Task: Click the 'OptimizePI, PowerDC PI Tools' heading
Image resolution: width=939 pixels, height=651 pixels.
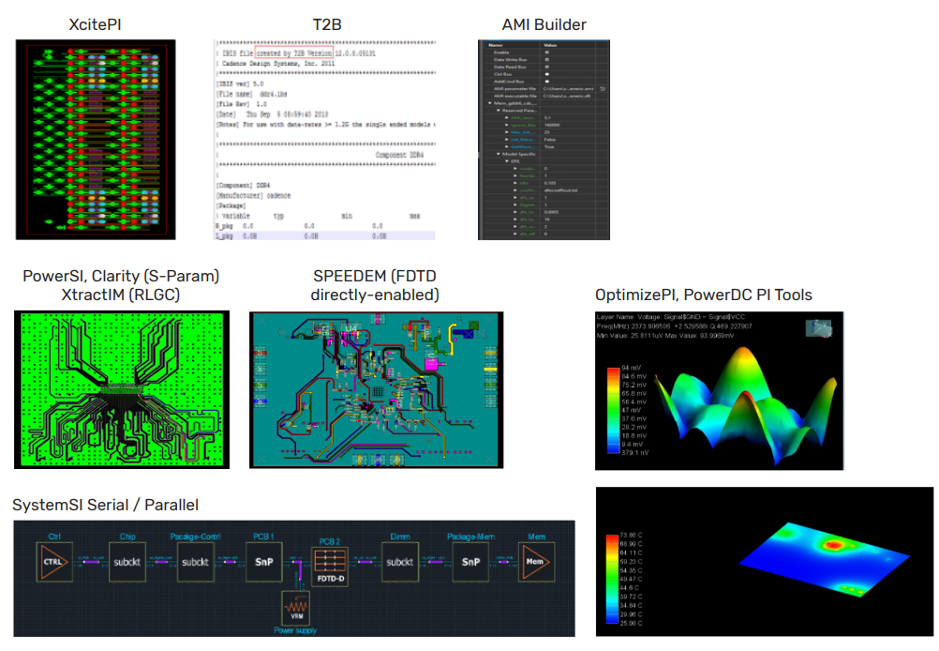Action: point(704,295)
